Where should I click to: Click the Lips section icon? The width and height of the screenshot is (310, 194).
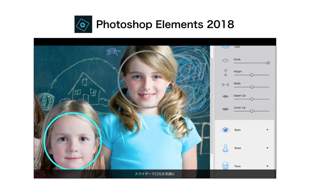pos(225,47)
